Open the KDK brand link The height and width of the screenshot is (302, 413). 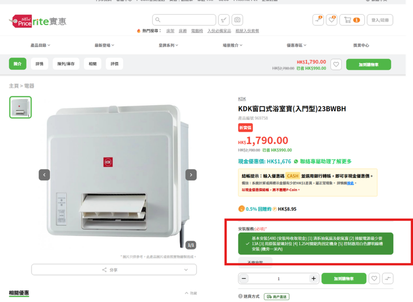(242, 99)
